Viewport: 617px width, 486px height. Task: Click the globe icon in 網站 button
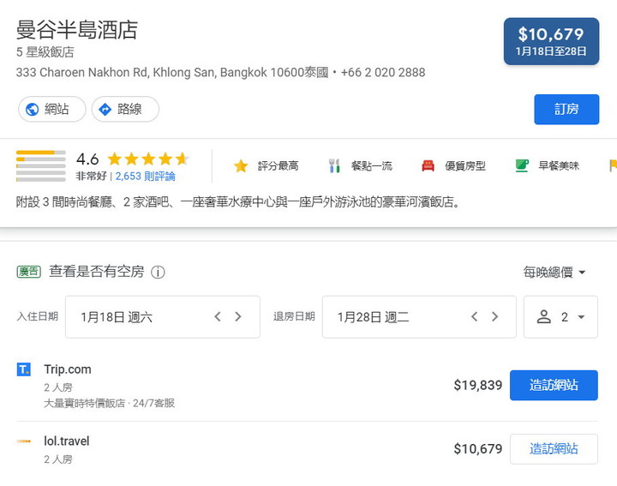32,109
